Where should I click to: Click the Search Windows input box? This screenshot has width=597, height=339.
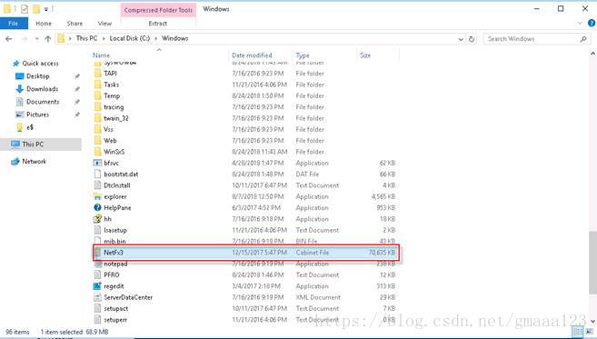(532, 39)
